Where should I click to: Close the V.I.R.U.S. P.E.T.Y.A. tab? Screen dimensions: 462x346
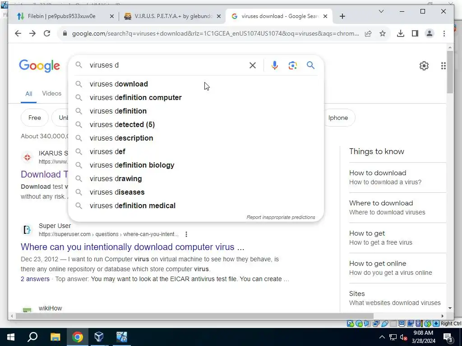click(219, 17)
